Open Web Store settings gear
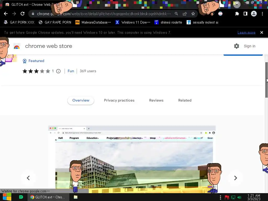268x201 pixels. (237, 46)
